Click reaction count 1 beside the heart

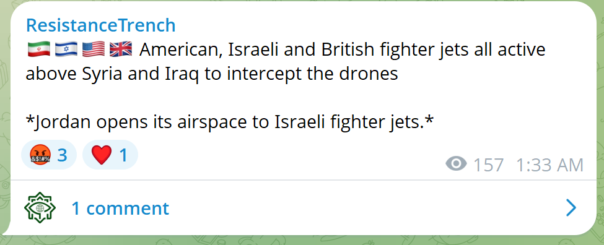point(123,155)
